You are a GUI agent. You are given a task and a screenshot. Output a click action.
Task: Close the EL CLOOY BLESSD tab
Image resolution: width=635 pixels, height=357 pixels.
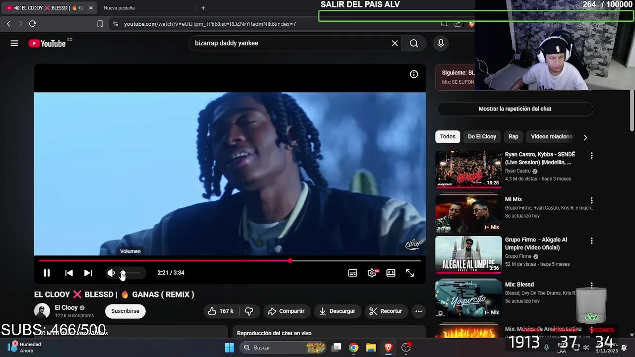pos(91,8)
